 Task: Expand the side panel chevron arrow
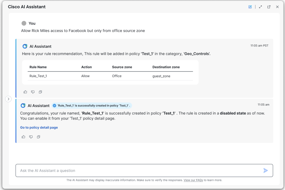click(x=8, y=99)
